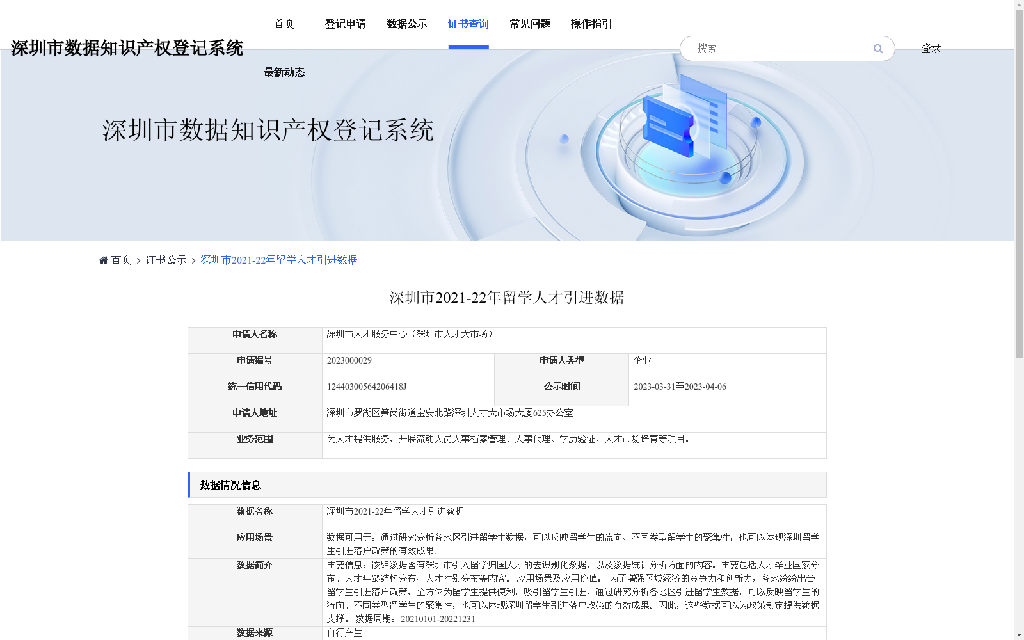Click date range 2023-03-31至2023-04-06
The height and width of the screenshot is (640, 1024).
[x=680, y=387]
